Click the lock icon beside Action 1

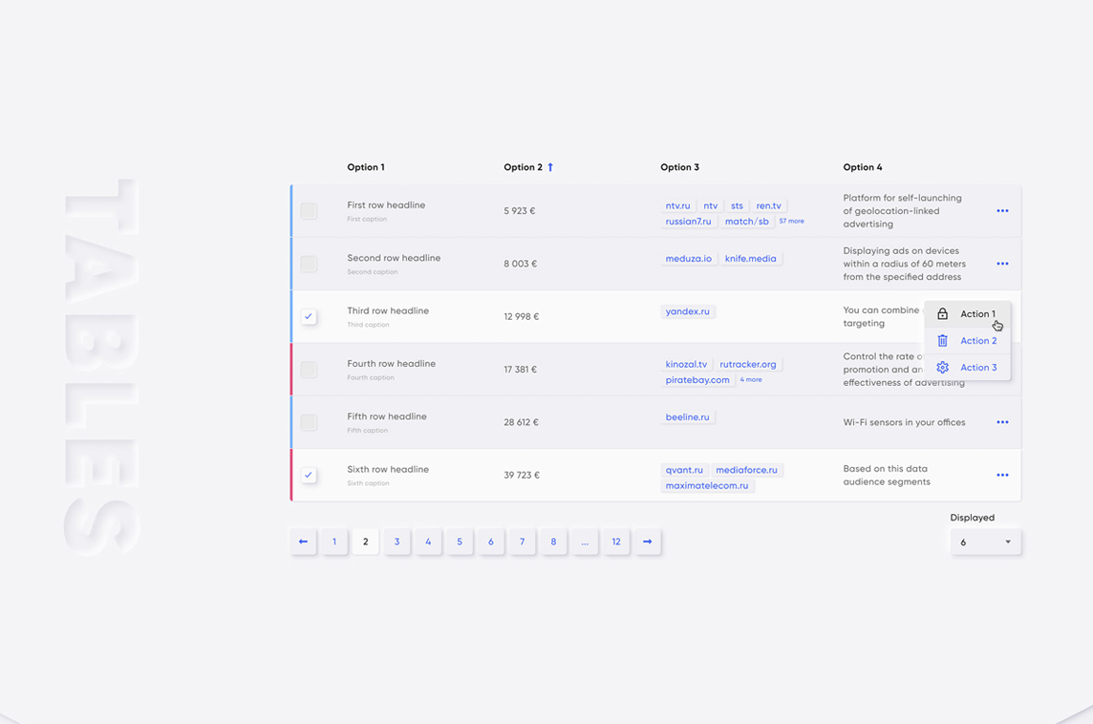(x=942, y=313)
